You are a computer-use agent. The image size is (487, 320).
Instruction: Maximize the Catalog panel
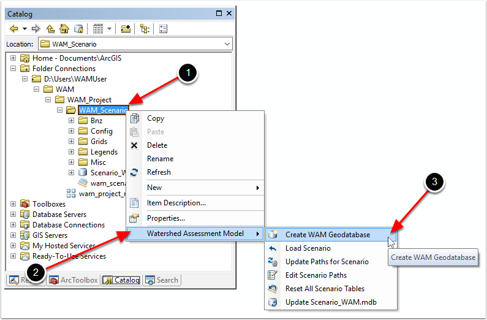(219, 13)
